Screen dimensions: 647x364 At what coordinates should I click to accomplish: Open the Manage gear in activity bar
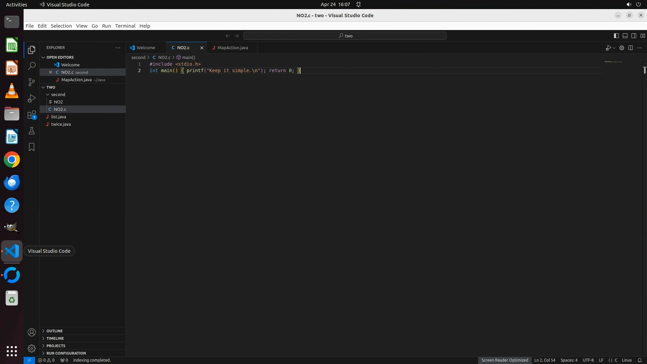[32, 348]
